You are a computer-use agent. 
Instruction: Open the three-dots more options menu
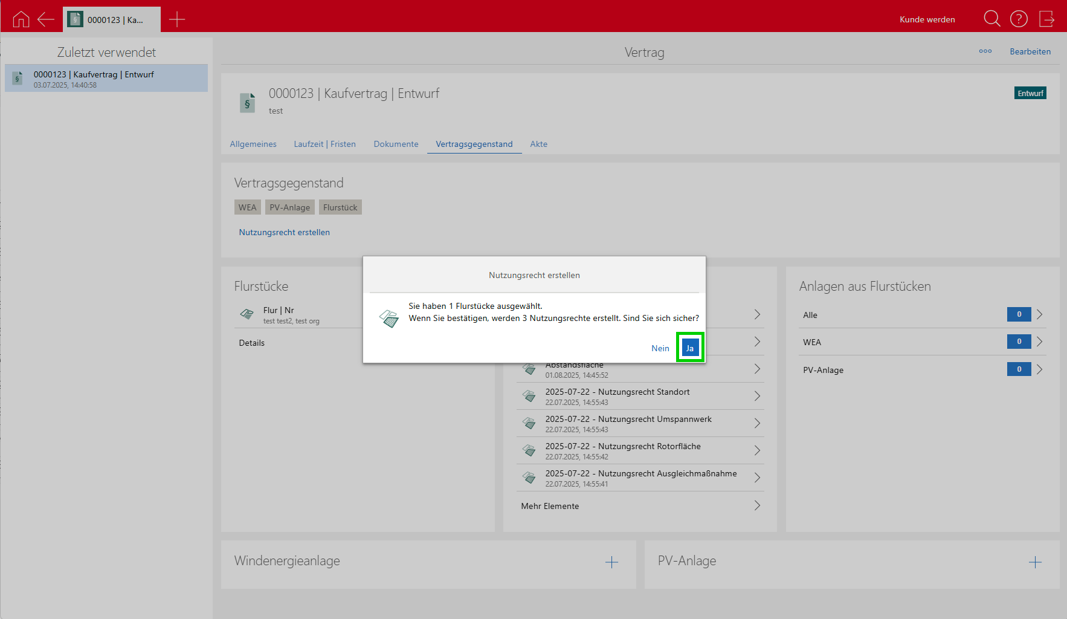click(985, 51)
